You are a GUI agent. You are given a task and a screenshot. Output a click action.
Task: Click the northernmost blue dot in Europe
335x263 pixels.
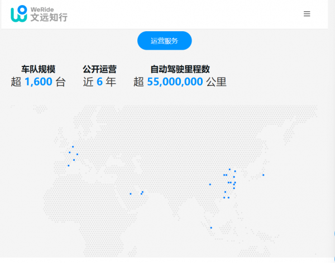pyautogui.click(x=73, y=146)
